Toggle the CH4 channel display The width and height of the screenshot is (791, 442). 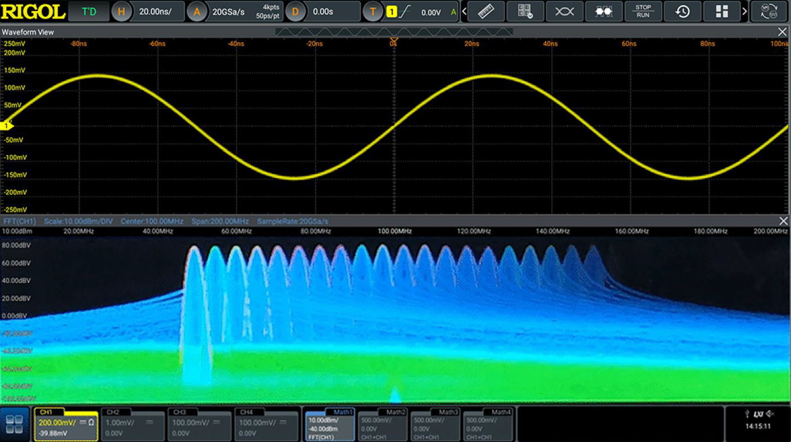pyautogui.click(x=266, y=426)
